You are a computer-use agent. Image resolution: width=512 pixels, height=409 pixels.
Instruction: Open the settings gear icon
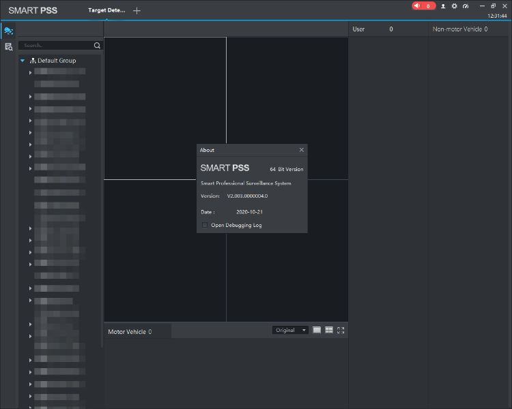[454, 6]
